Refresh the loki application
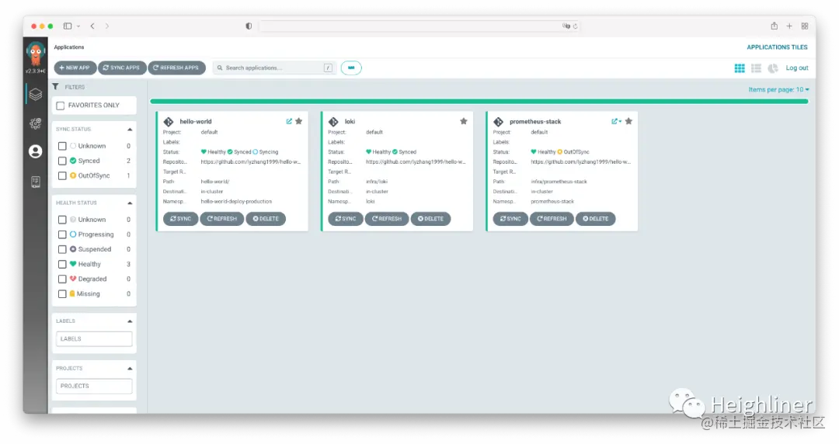The width and height of the screenshot is (839, 444). click(x=387, y=219)
